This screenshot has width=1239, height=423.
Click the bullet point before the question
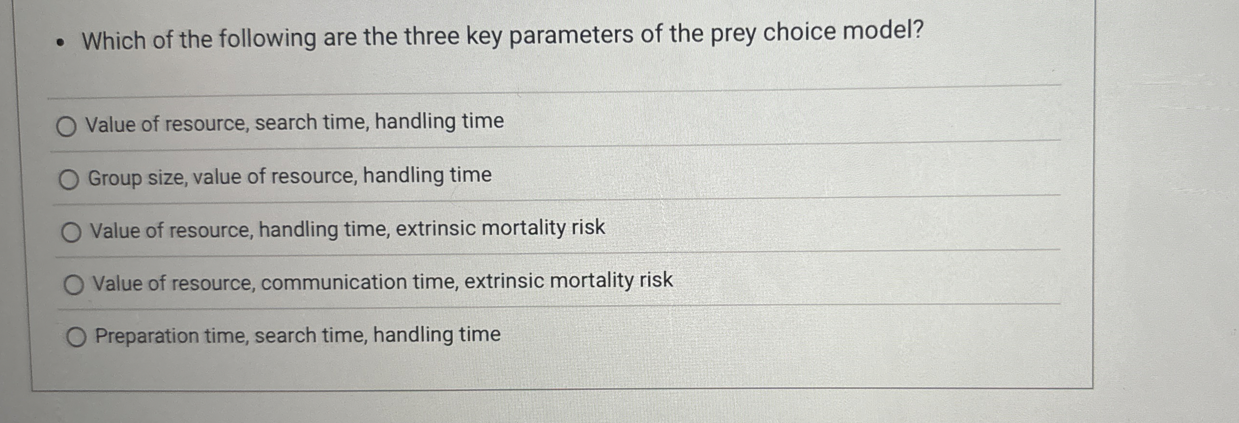60,44
